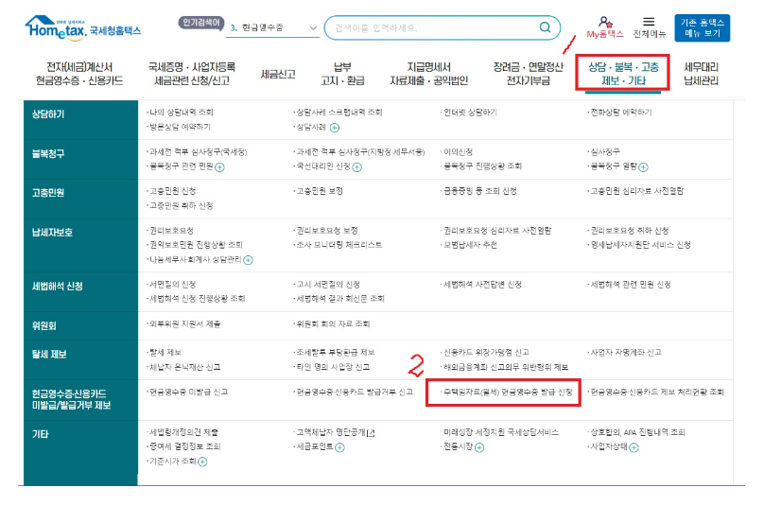
Task: Open the 세무대리 납세관리 menu
Action: pos(702,74)
